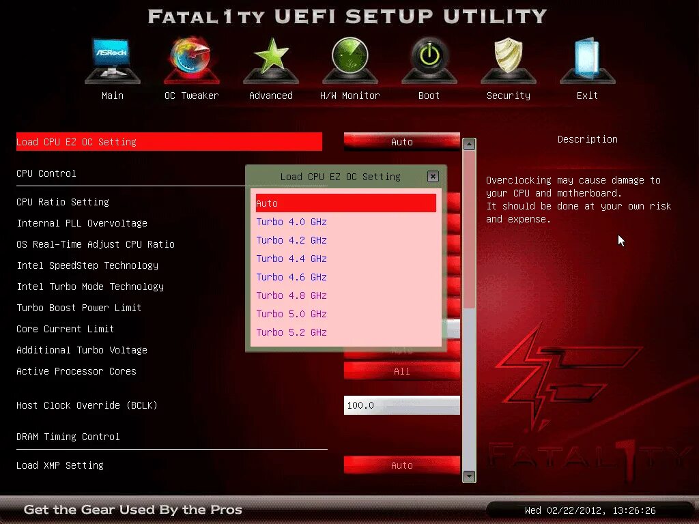
Task: Close the Load CPU EZ OC Setting popup
Action: click(x=433, y=177)
